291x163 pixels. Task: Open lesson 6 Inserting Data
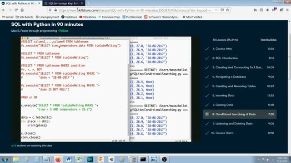tap(240, 96)
